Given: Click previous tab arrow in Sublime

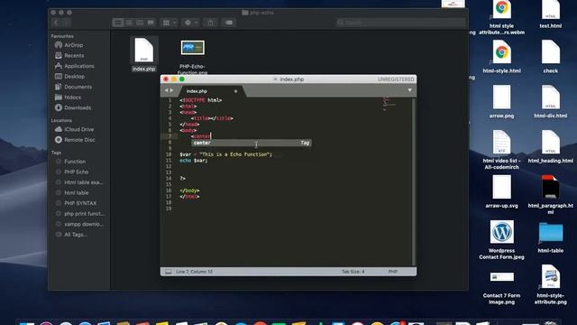Looking at the screenshot, I should [x=166, y=90].
